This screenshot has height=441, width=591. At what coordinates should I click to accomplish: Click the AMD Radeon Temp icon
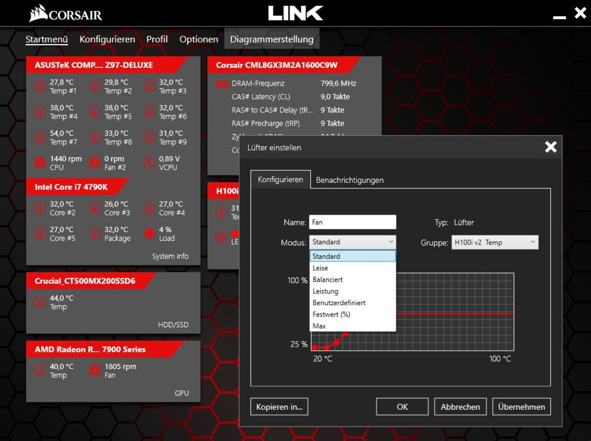pyautogui.click(x=40, y=371)
